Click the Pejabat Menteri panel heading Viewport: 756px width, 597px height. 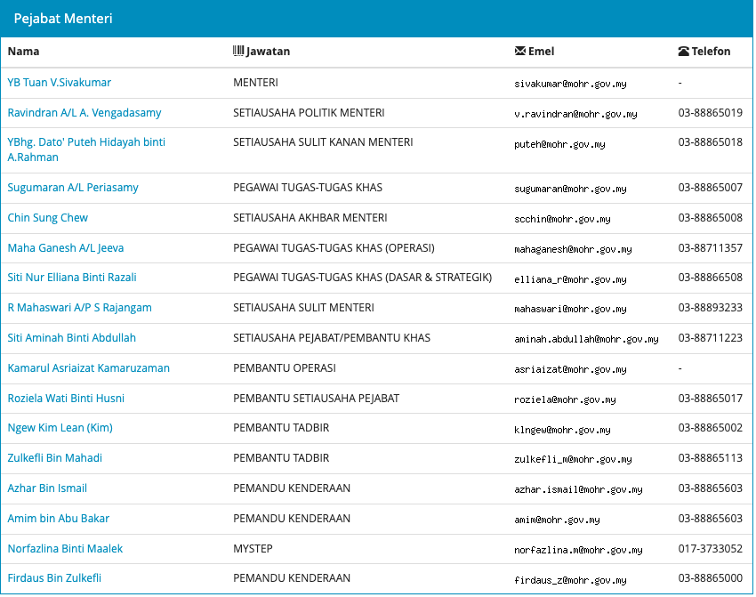click(63, 19)
